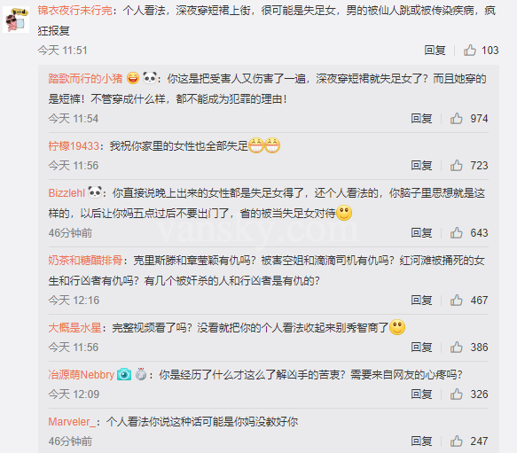Like 大概是水星's comment with 386 likes

pyautogui.click(x=457, y=348)
